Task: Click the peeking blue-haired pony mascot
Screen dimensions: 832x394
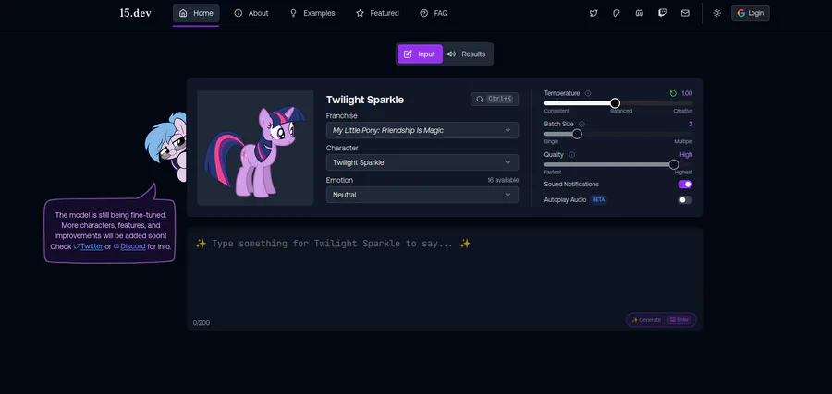Action: coord(166,146)
